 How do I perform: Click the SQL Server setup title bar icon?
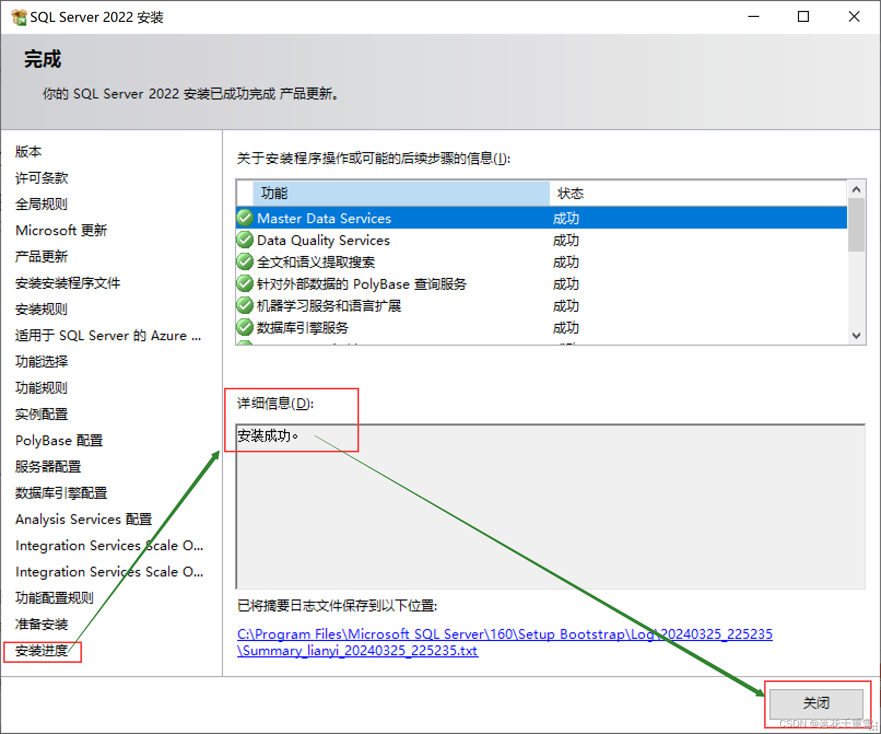click(x=19, y=17)
